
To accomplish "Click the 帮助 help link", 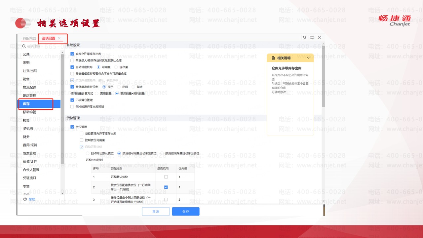I will click(x=32, y=199).
